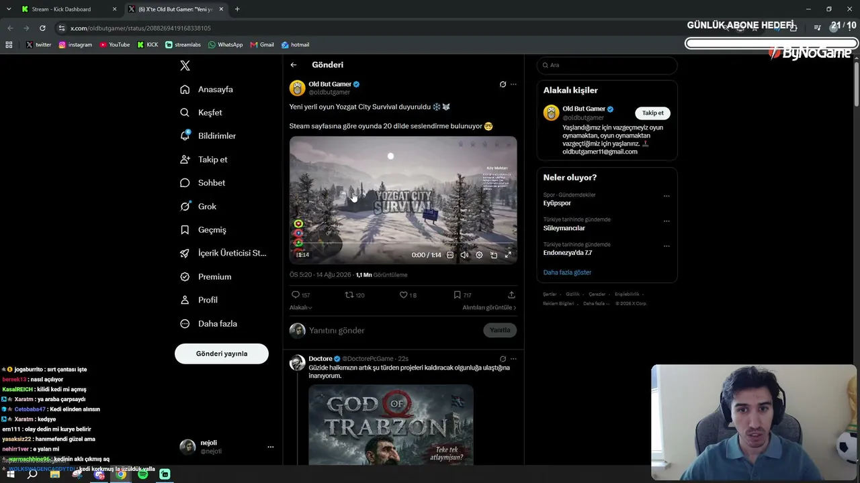Click the Gönderi yayınla button
Image resolution: width=860 pixels, height=483 pixels.
coord(222,354)
